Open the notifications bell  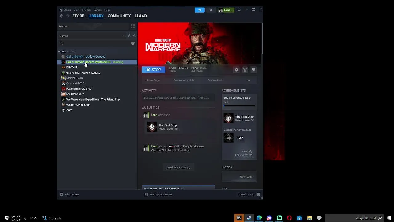click(211, 10)
